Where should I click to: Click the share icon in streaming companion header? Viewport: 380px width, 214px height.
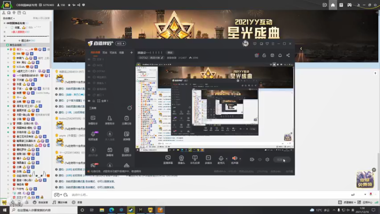pos(288,55)
